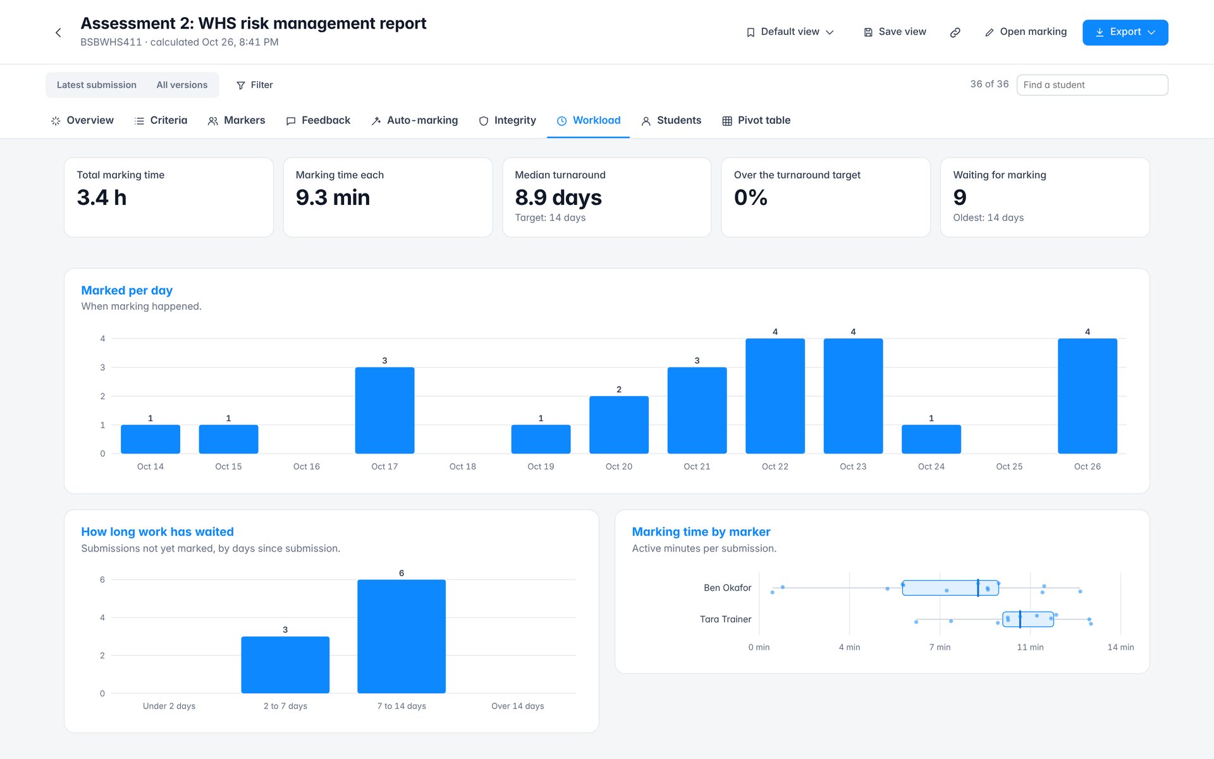1214x759 pixels.
Task: Click the list icon of Criteria tab
Action: click(x=139, y=121)
